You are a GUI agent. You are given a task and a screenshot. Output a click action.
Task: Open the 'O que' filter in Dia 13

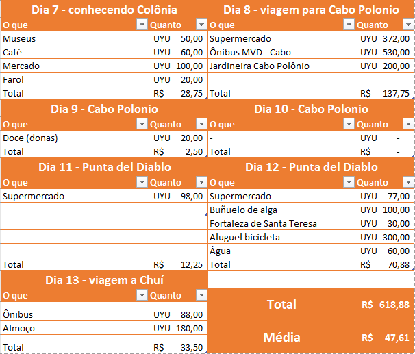point(142,295)
